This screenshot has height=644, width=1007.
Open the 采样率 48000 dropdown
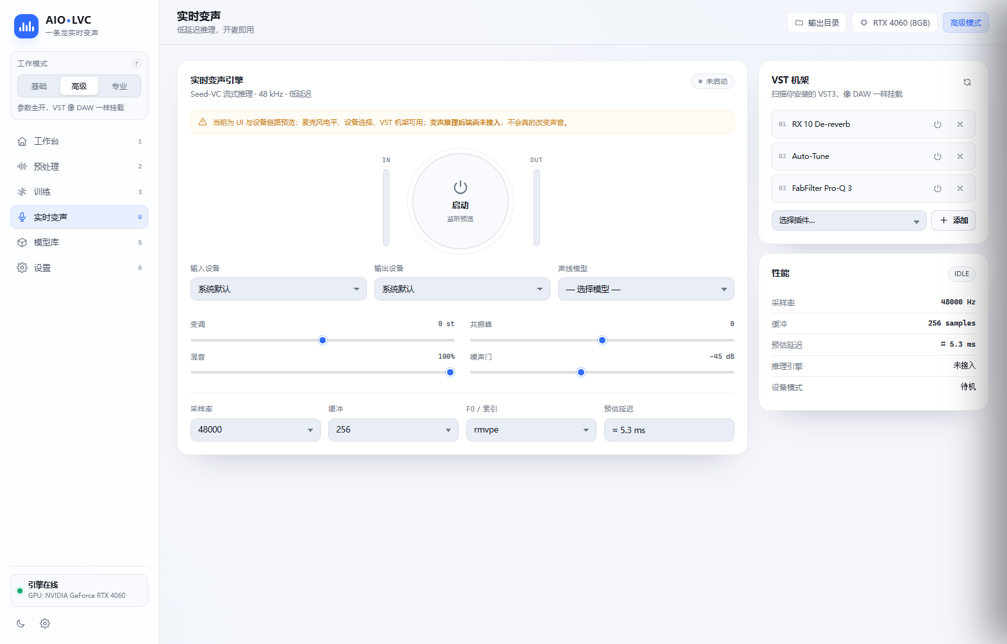[255, 430]
